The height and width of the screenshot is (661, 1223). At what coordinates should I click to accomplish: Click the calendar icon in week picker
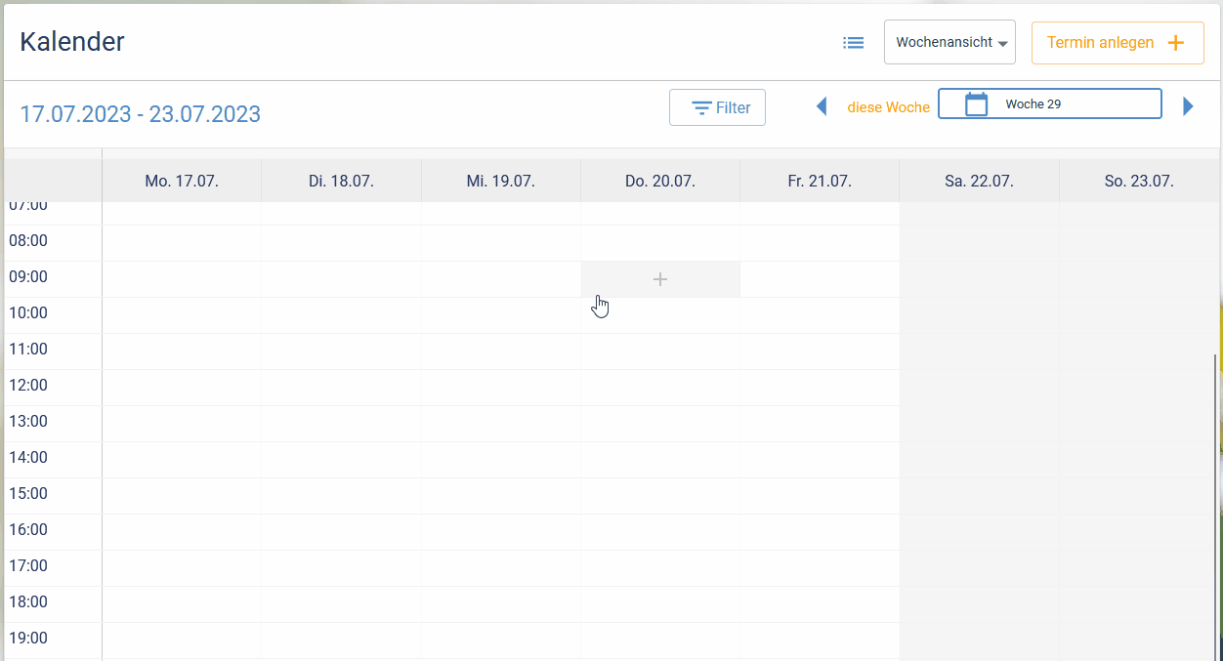(x=976, y=104)
